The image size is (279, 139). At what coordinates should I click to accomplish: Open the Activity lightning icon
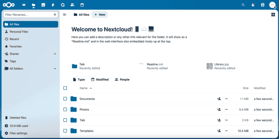click(x=53, y=5)
